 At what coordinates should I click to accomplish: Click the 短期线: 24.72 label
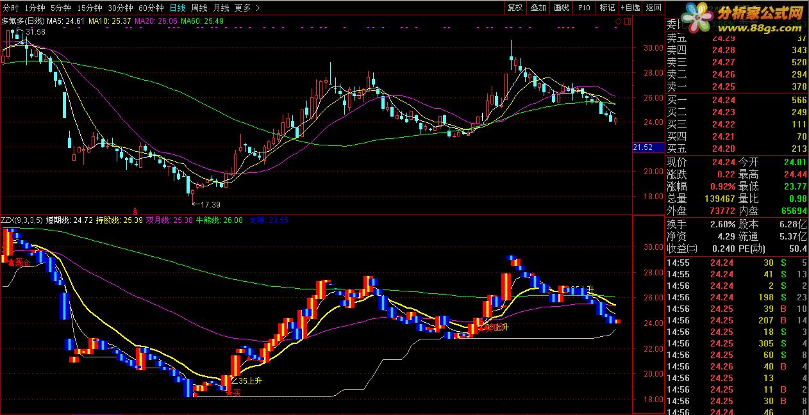pos(69,220)
